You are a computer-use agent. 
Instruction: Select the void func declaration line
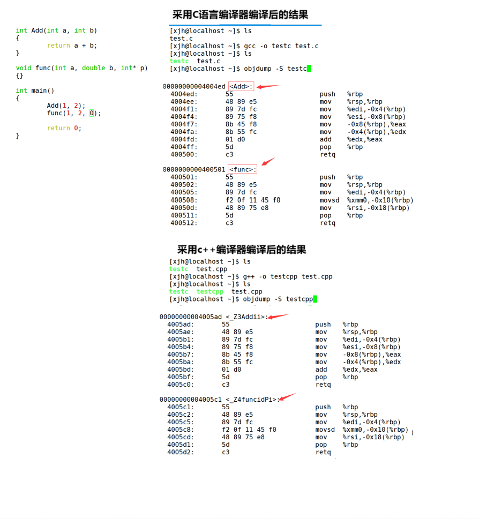click(81, 68)
